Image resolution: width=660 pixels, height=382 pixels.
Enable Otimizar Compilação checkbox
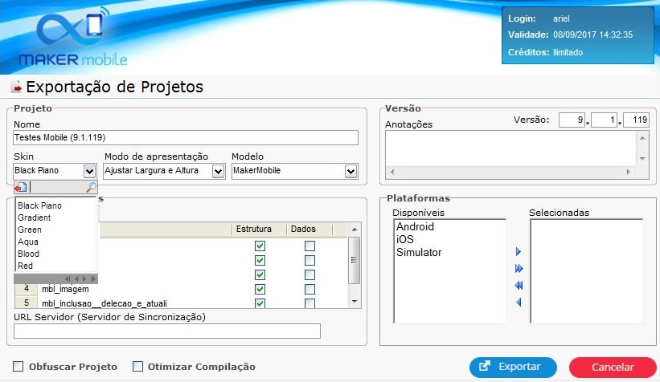[137, 367]
